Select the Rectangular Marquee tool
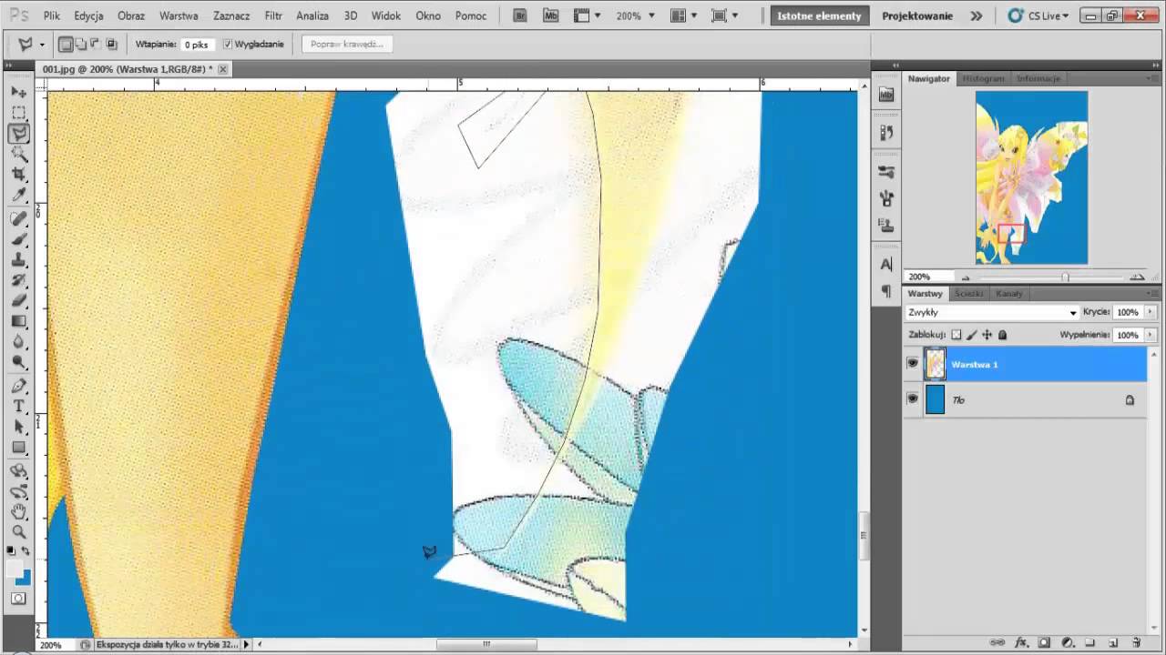Image resolution: width=1166 pixels, height=655 pixels. coord(19,113)
